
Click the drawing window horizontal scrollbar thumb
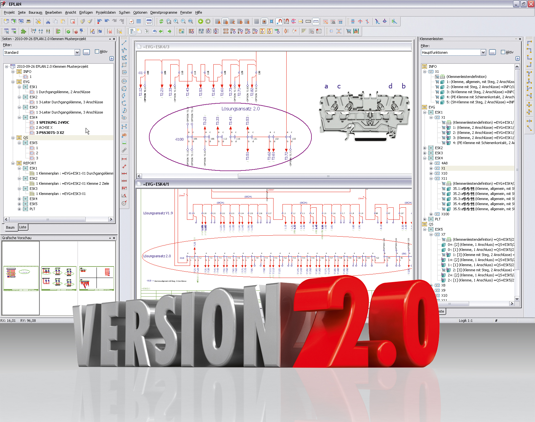(x=325, y=176)
